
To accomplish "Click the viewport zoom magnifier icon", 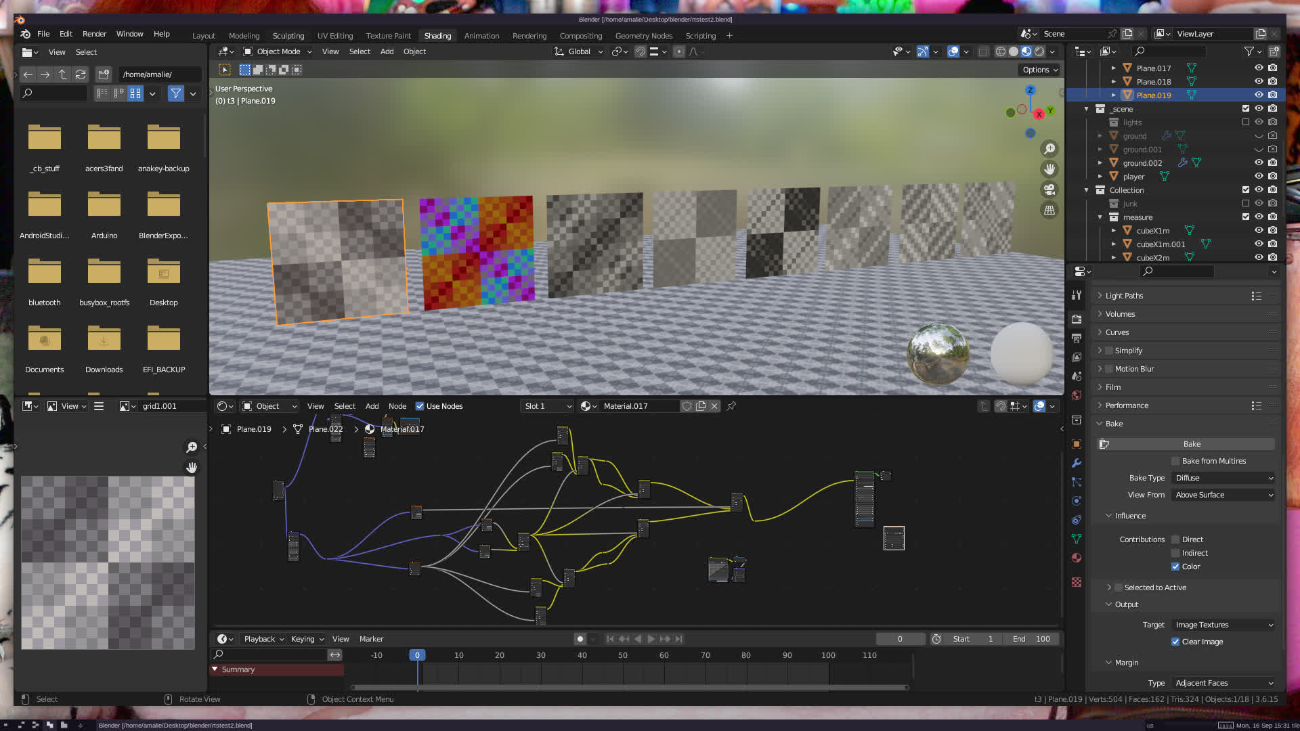I will pyautogui.click(x=1049, y=149).
